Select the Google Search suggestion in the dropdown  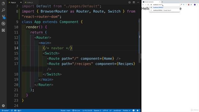tap(164, 10)
